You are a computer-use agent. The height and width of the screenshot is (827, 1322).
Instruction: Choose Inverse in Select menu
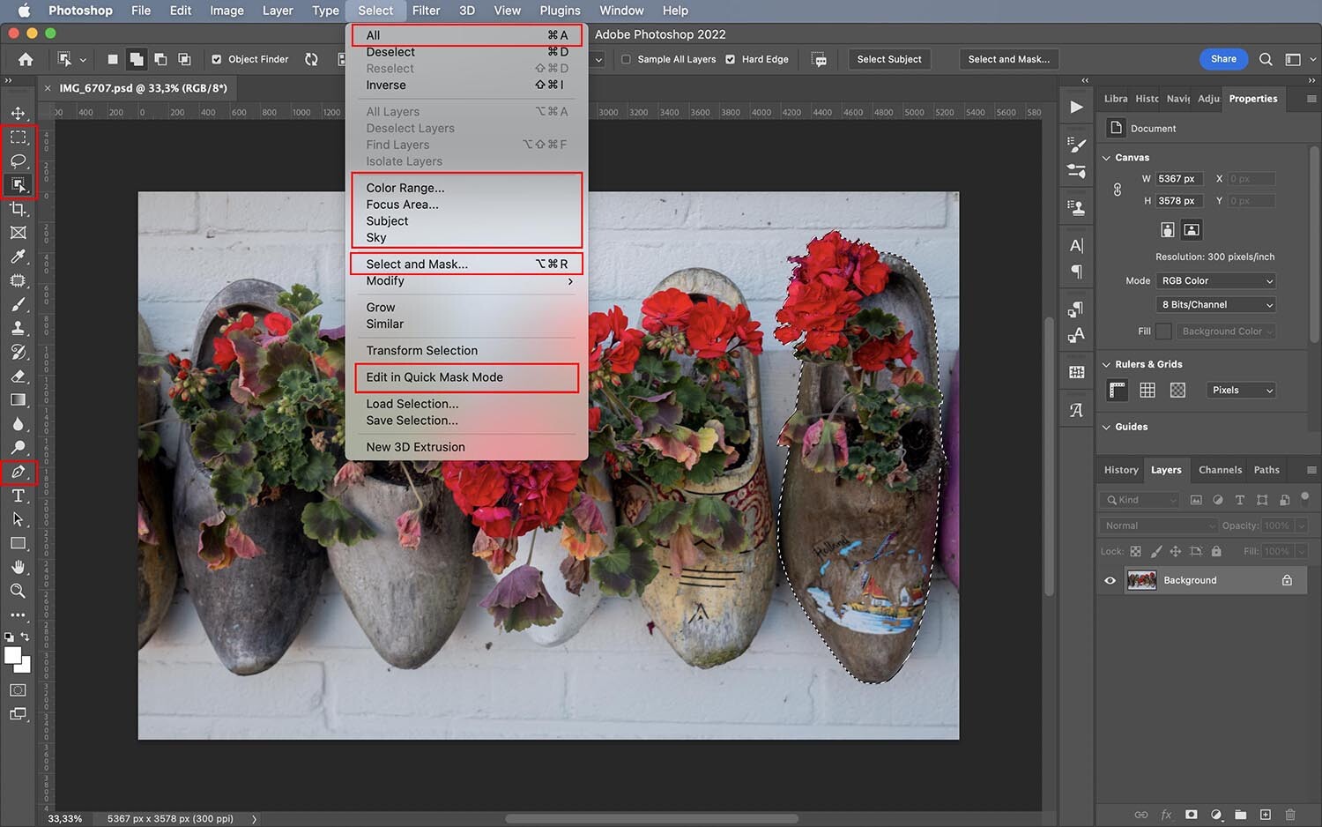tap(467, 86)
